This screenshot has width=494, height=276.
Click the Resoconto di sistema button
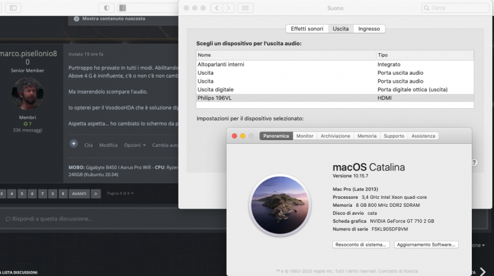point(361,245)
